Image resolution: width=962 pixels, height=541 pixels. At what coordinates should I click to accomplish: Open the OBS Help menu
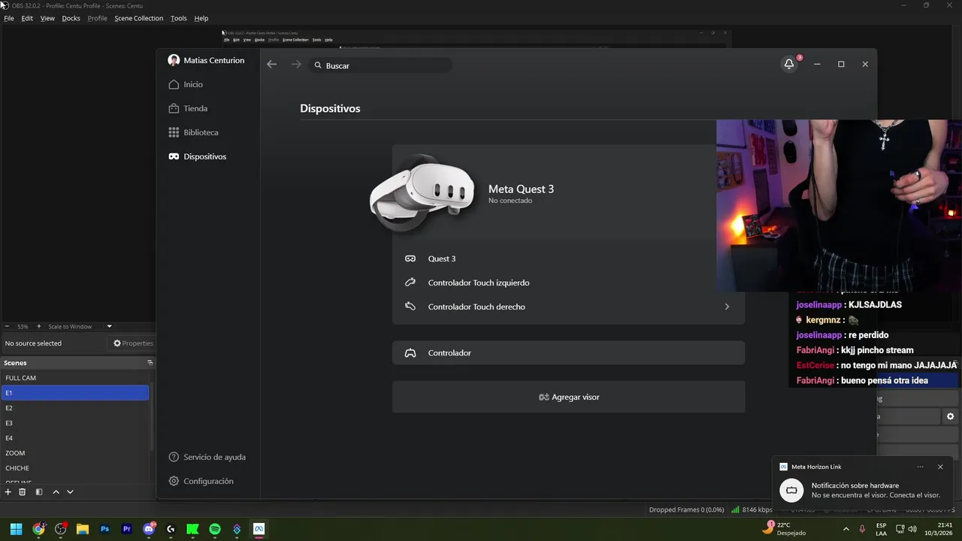pyautogui.click(x=201, y=18)
